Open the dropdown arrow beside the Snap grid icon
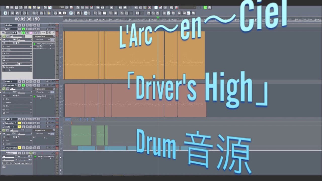Image resolution: width=322 pixels, height=181 pixels. [x=74, y=13]
